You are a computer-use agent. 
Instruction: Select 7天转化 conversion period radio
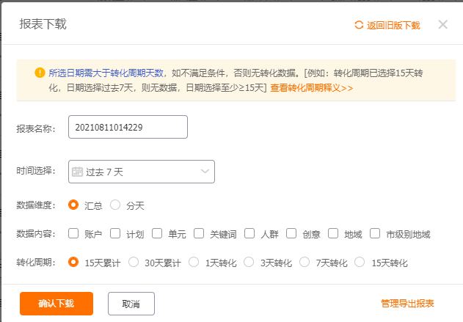(305, 262)
